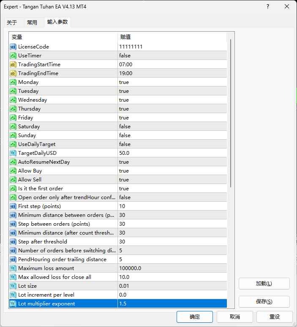
Task: Click the integer icon beside Step between orders
Action: (x=13, y=224)
